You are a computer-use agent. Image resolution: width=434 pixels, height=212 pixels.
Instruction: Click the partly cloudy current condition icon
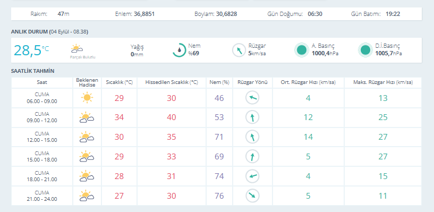tap(76, 49)
